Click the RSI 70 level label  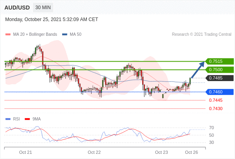click(211, 128)
